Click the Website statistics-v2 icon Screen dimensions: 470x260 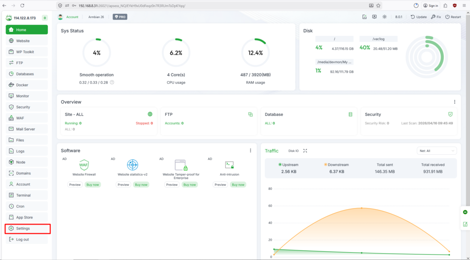pyautogui.click(x=133, y=165)
